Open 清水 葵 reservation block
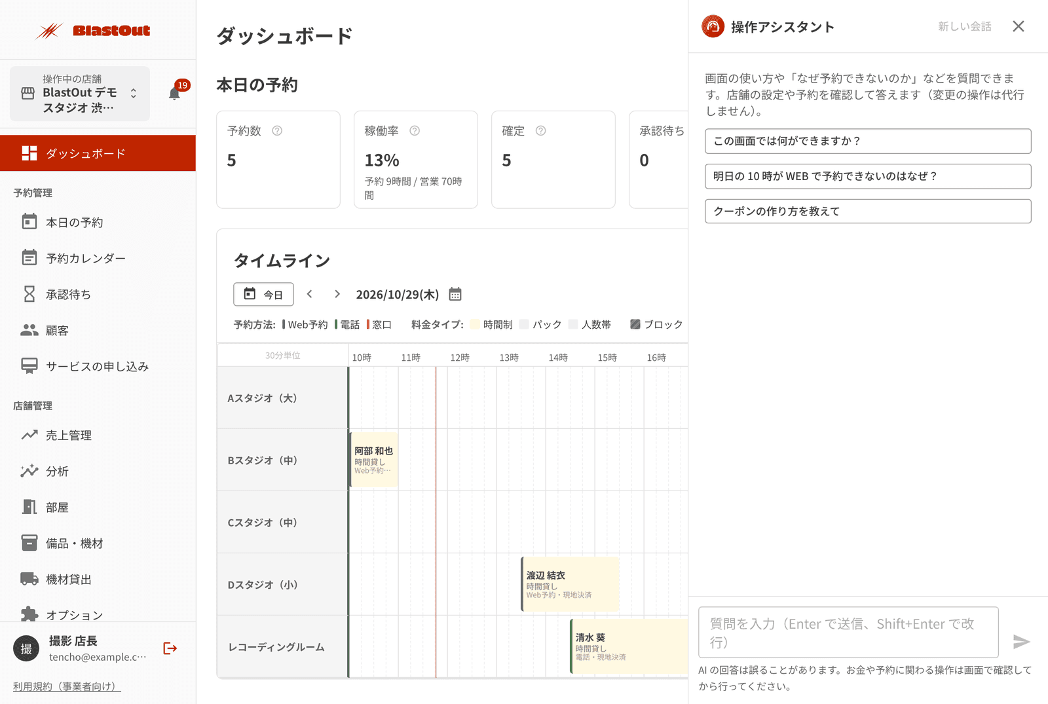This screenshot has width=1048, height=704. pos(629,646)
